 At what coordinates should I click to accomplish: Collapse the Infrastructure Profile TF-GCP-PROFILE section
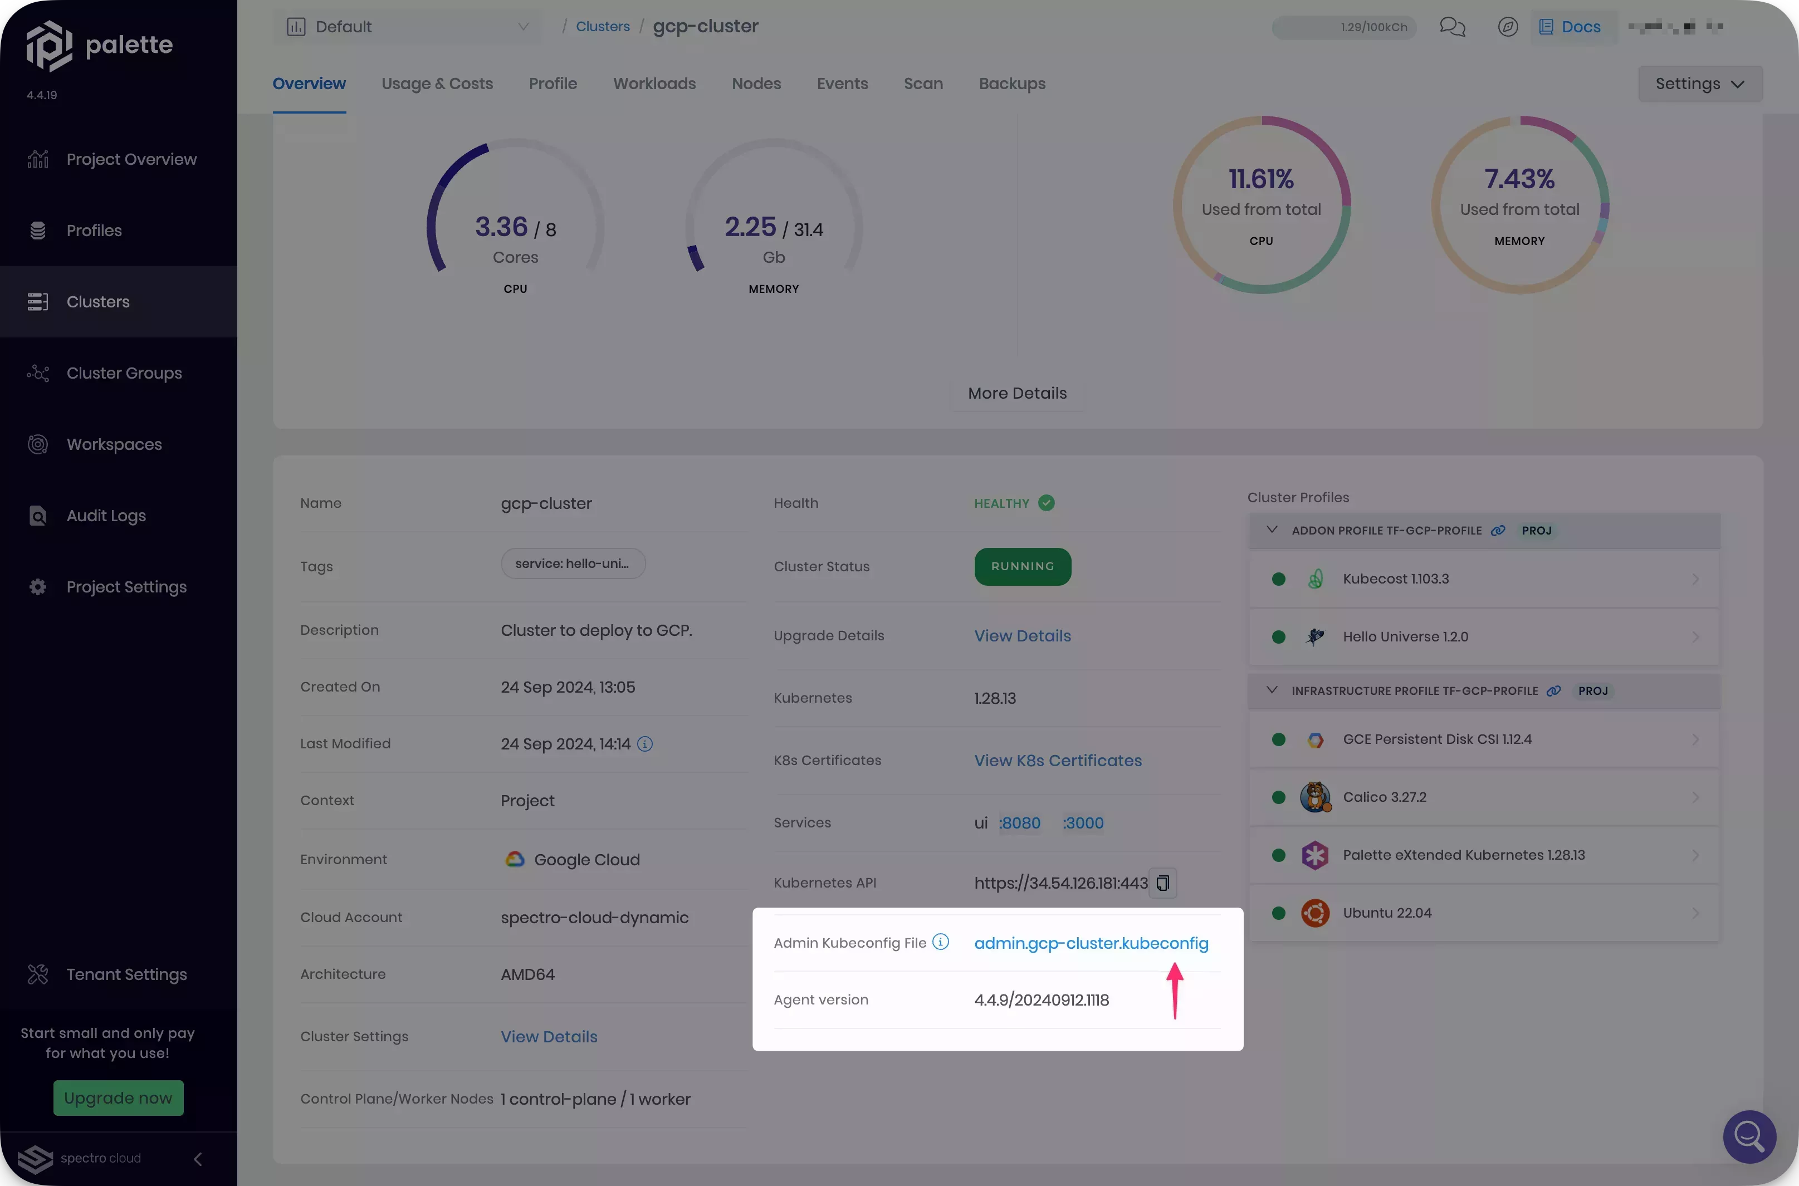click(1272, 690)
